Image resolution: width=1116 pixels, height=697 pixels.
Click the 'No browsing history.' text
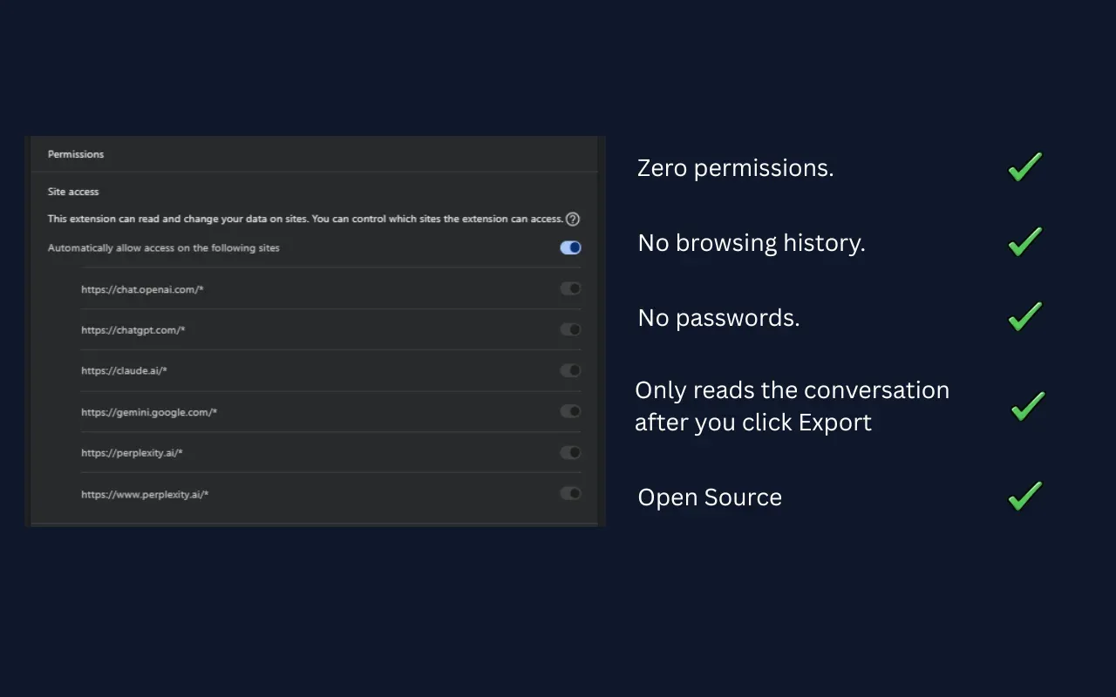coord(752,243)
